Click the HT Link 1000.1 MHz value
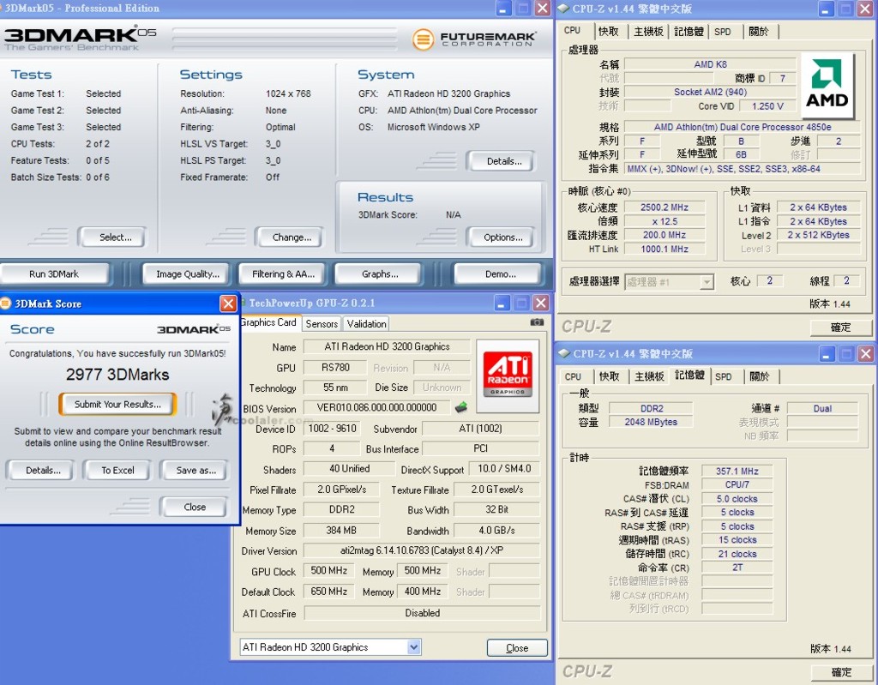 pyautogui.click(x=665, y=249)
